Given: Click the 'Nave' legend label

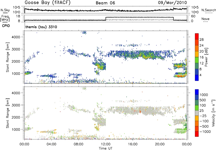Looking at the screenshot, I should [x=205, y=19].
